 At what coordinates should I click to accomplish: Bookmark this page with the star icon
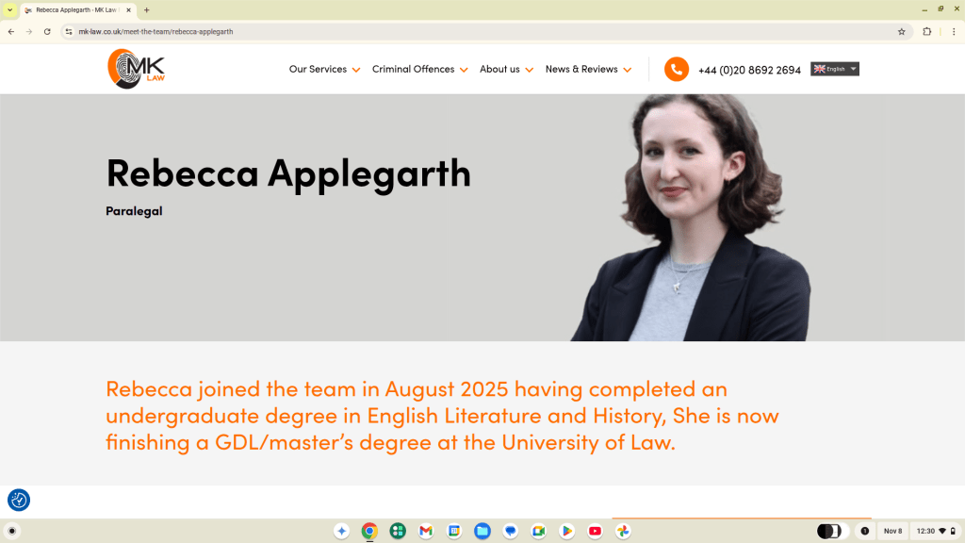click(x=901, y=31)
